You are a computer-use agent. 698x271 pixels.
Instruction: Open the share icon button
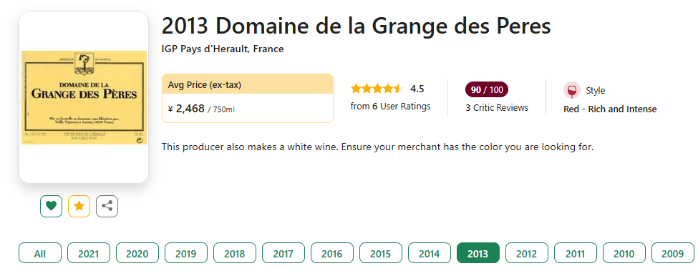click(x=107, y=206)
